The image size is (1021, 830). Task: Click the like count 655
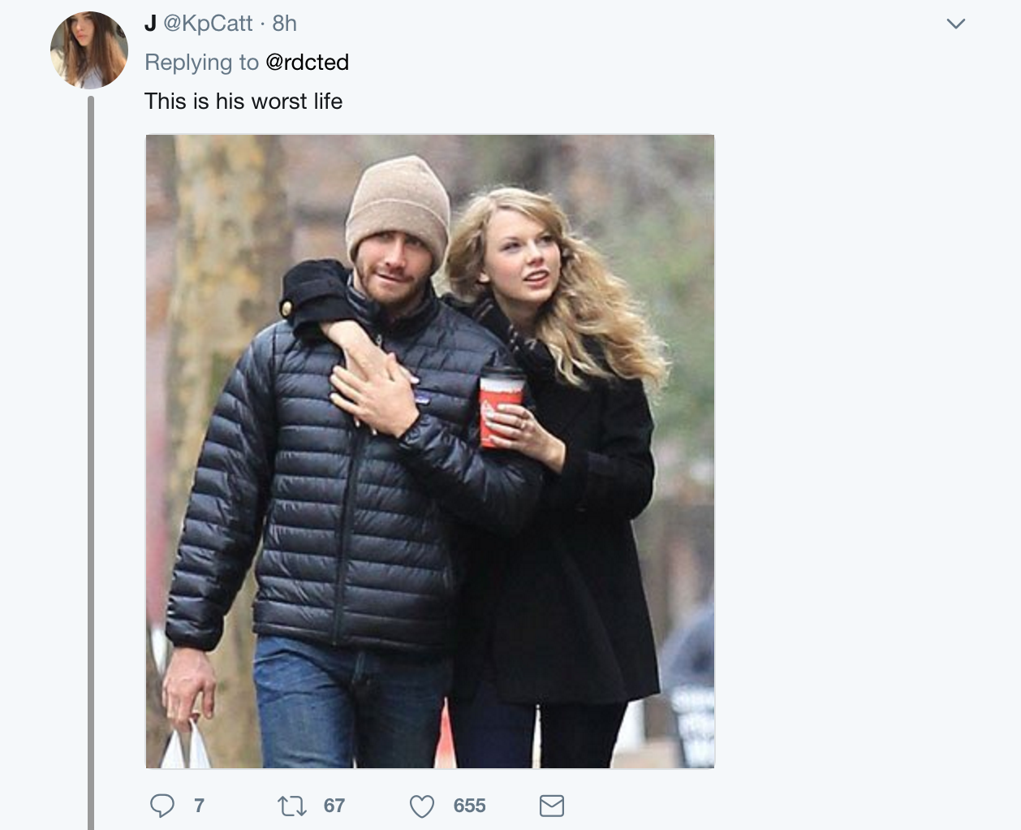(469, 806)
